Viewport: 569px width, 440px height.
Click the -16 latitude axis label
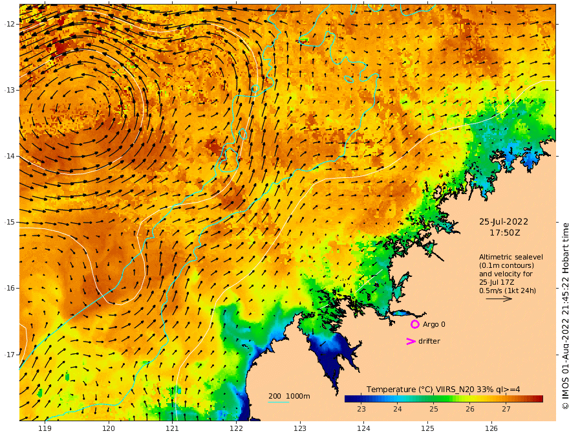tap(10, 288)
